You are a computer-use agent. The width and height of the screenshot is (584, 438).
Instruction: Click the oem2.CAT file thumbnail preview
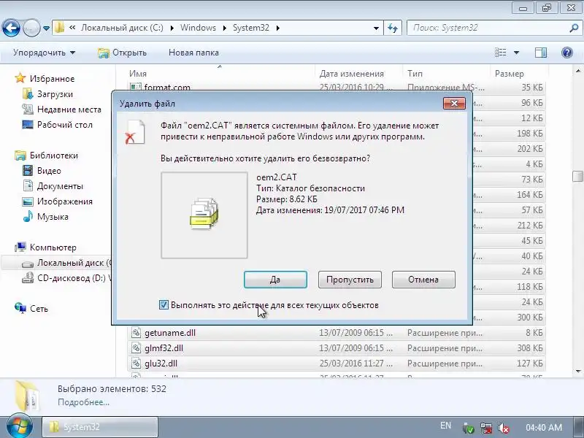(204, 215)
